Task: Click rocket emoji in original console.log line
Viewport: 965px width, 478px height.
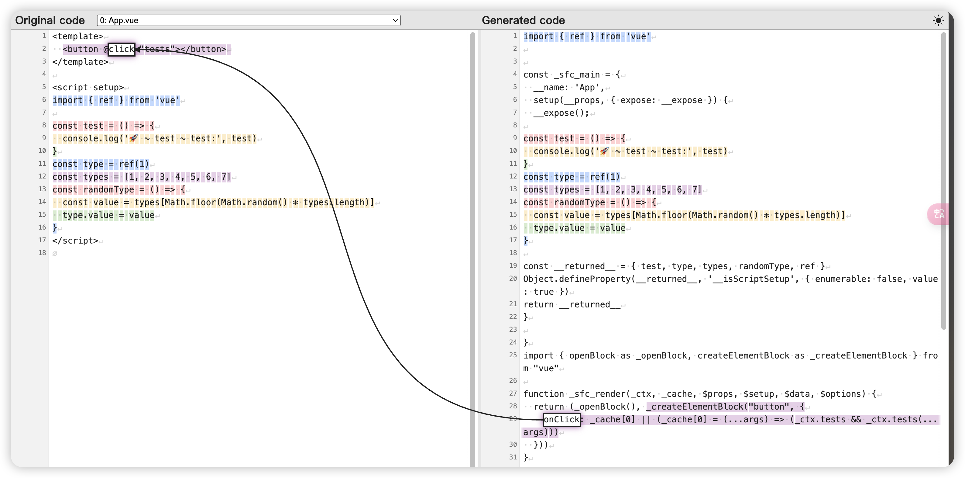Action: click(133, 139)
